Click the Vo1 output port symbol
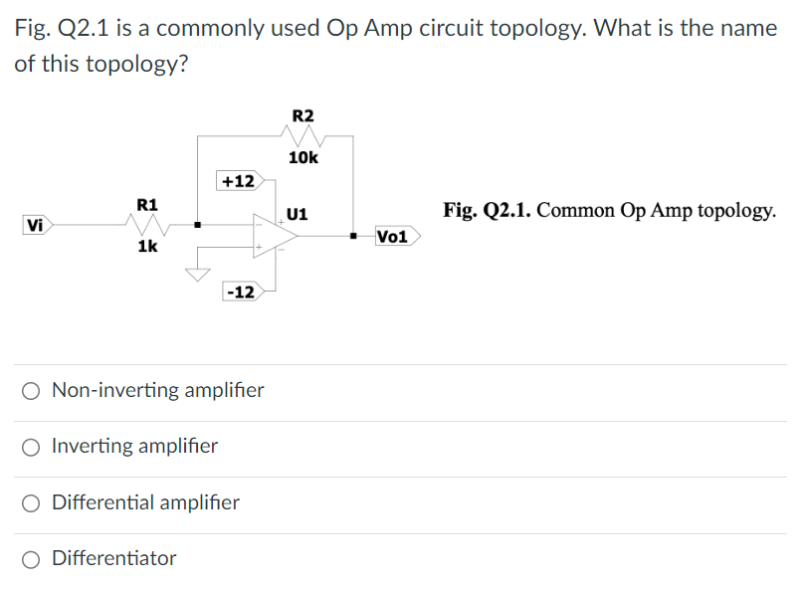808x589 pixels. [394, 236]
